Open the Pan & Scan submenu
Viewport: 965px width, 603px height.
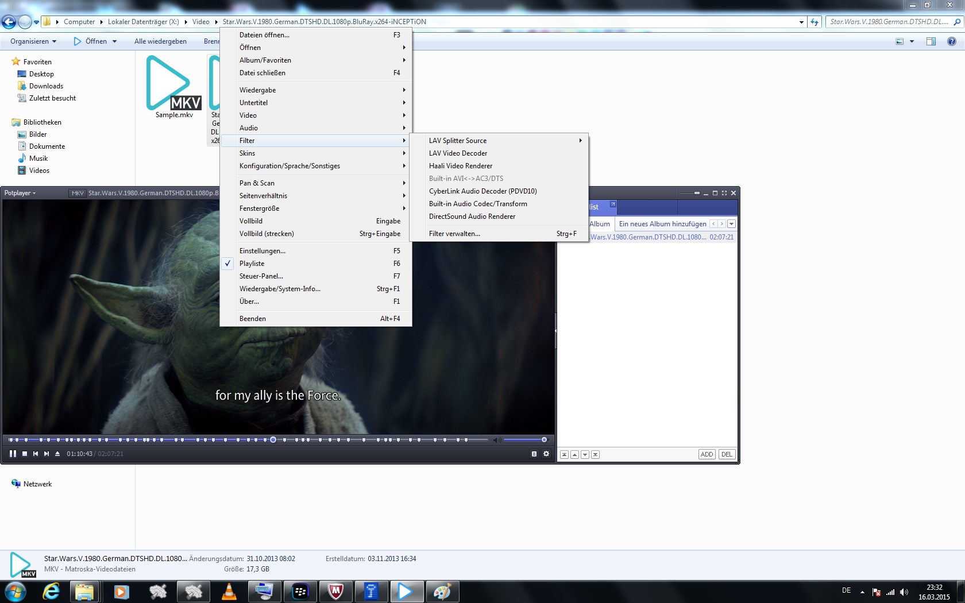point(316,183)
